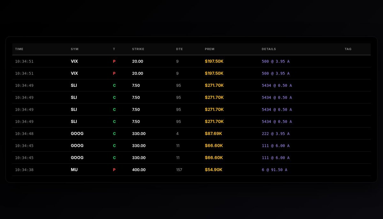The width and height of the screenshot is (383, 219).
Task: Select the $197.50K premium value
Action: click(214, 61)
